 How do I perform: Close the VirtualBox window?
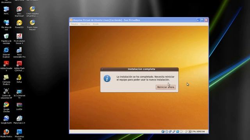pyautogui.click(x=206, y=20)
